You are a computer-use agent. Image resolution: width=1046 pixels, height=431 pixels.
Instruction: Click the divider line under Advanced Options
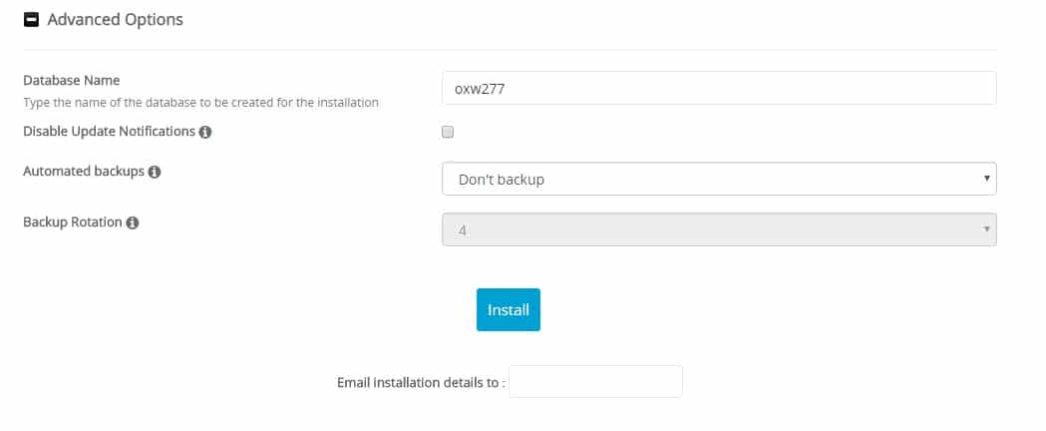pyautogui.click(x=510, y=49)
